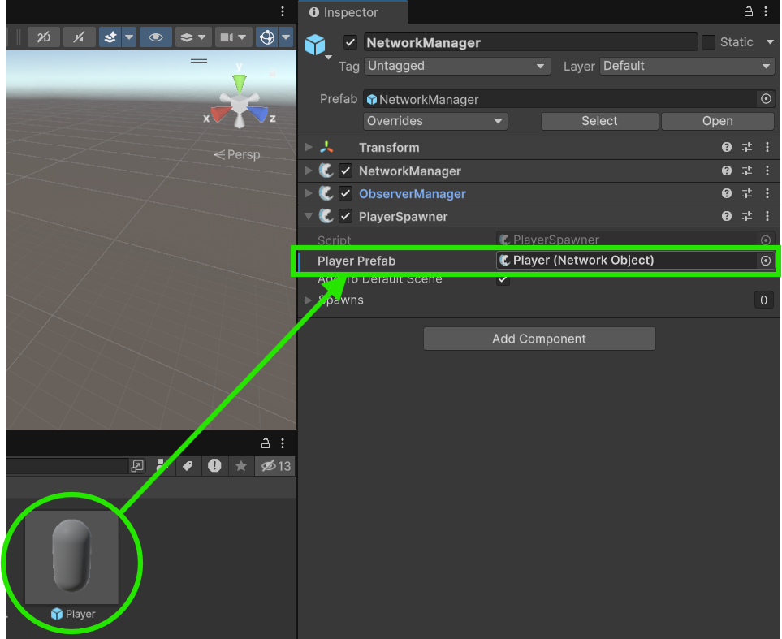Open scene effects dropdown arrow

(x=129, y=37)
